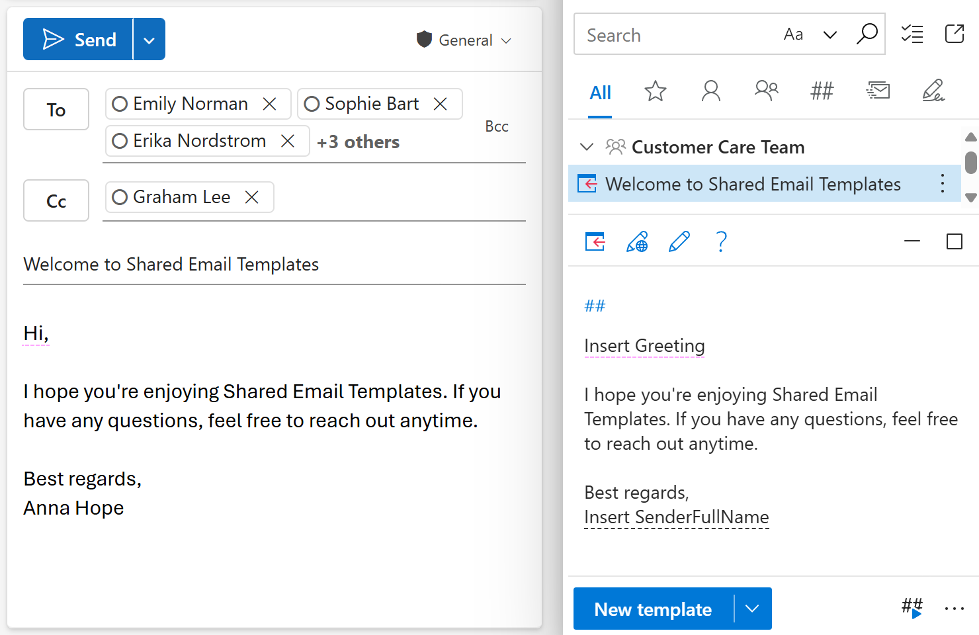Viewport: 979px width, 635px height.
Task: Switch to the mail merge envelope tab
Action: [878, 91]
